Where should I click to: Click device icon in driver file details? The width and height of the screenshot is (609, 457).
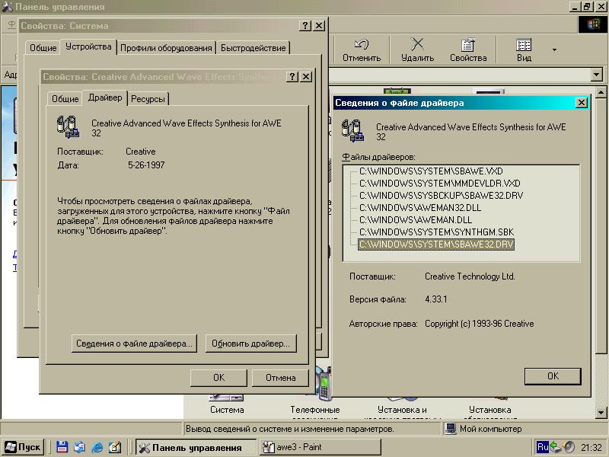point(352,130)
